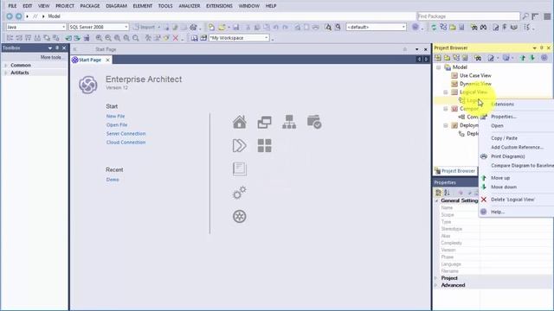Click the new package folder icon in Project Browser toolbar
Screen dimensions: 554x311
point(447,58)
